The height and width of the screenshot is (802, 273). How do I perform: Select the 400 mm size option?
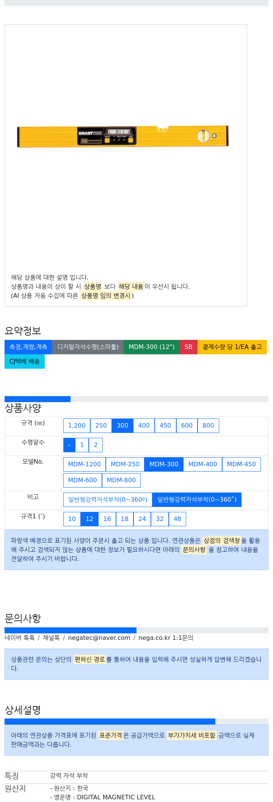144,425
